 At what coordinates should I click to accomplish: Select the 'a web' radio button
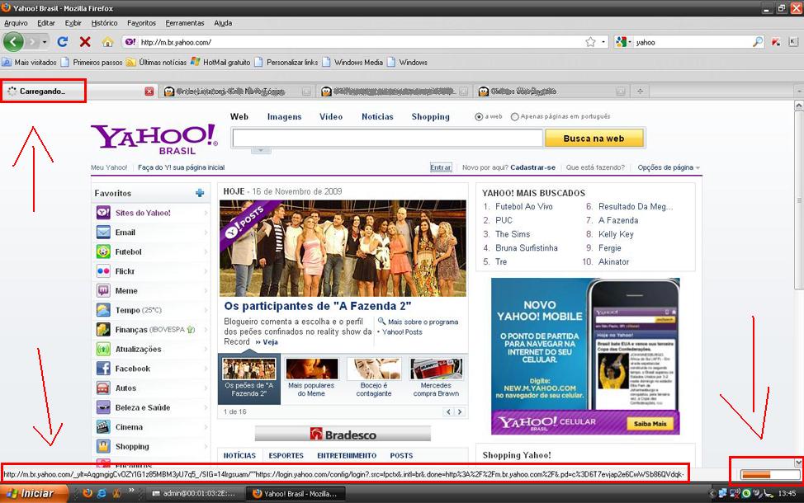point(479,117)
